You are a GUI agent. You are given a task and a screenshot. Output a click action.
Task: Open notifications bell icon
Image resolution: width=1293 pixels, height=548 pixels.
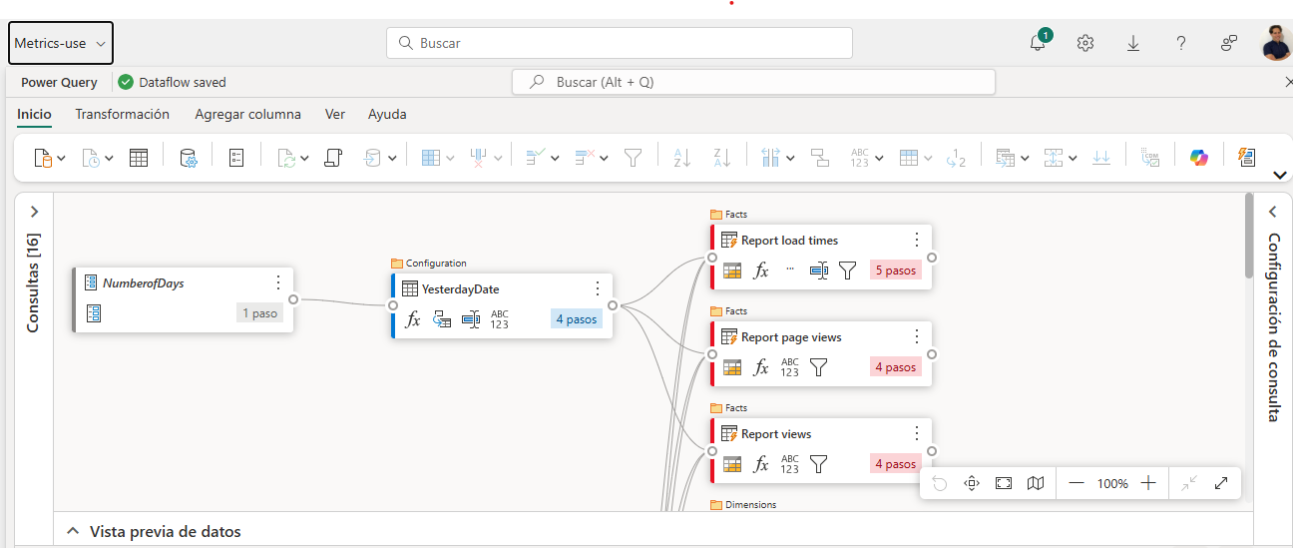point(1038,44)
